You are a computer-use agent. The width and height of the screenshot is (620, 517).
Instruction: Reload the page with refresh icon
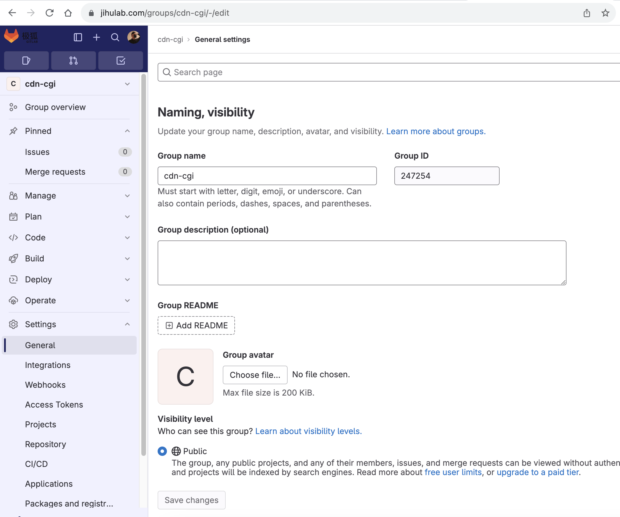coord(49,13)
